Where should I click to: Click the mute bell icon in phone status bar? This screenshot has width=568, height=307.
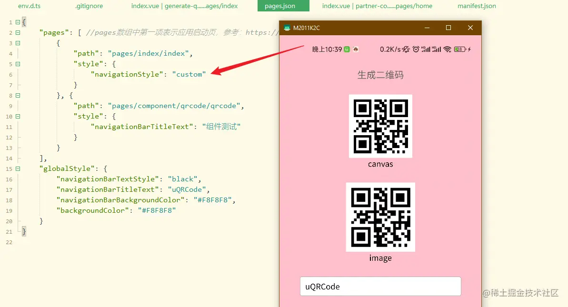pyautogui.click(x=406, y=49)
